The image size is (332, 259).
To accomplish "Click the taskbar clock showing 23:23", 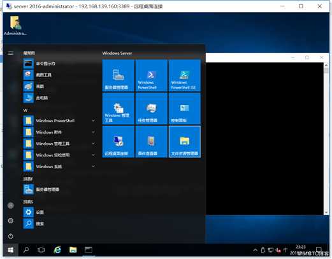I will pos(301,250).
